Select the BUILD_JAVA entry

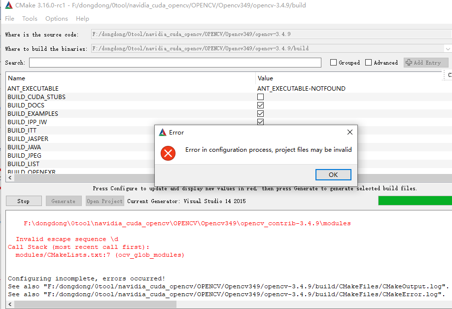tap(24, 147)
